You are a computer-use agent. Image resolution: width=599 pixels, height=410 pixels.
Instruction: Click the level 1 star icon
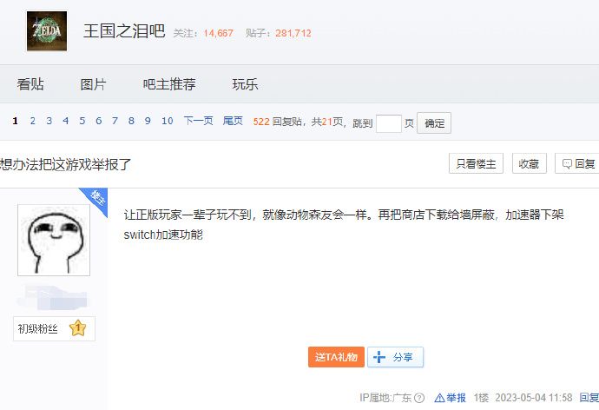[78, 327]
